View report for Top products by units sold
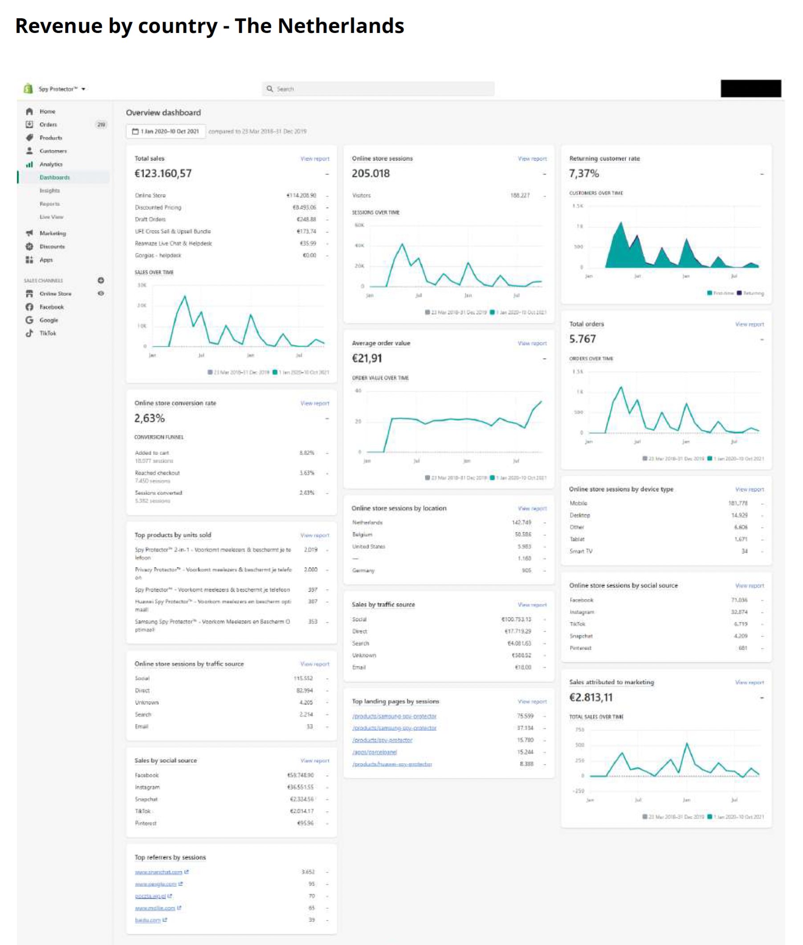 pos(314,535)
